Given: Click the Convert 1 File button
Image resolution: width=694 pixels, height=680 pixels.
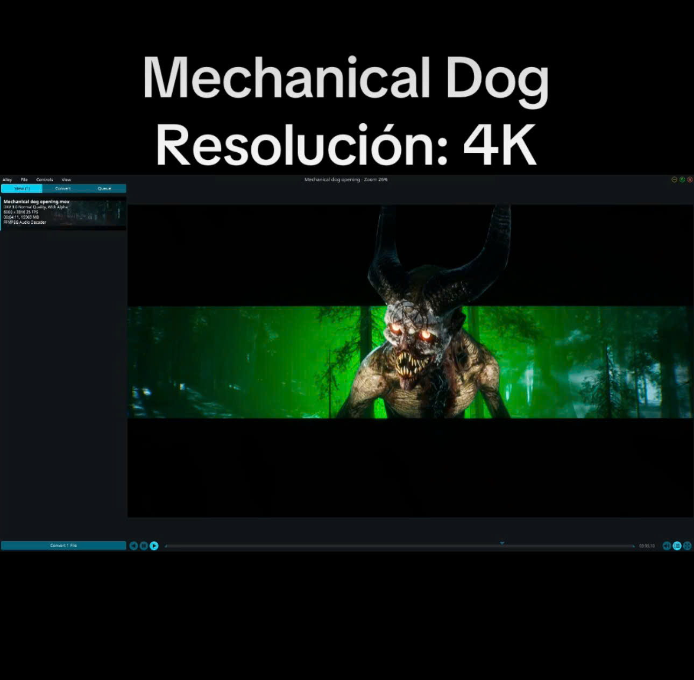Looking at the screenshot, I should [63, 546].
